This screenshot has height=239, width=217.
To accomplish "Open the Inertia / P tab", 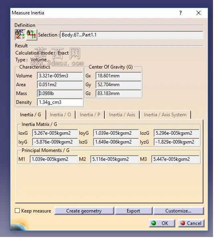I will (x=90, y=115).
